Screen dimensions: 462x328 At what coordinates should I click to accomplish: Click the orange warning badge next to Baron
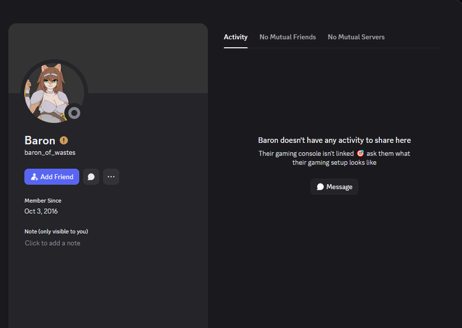tap(64, 140)
